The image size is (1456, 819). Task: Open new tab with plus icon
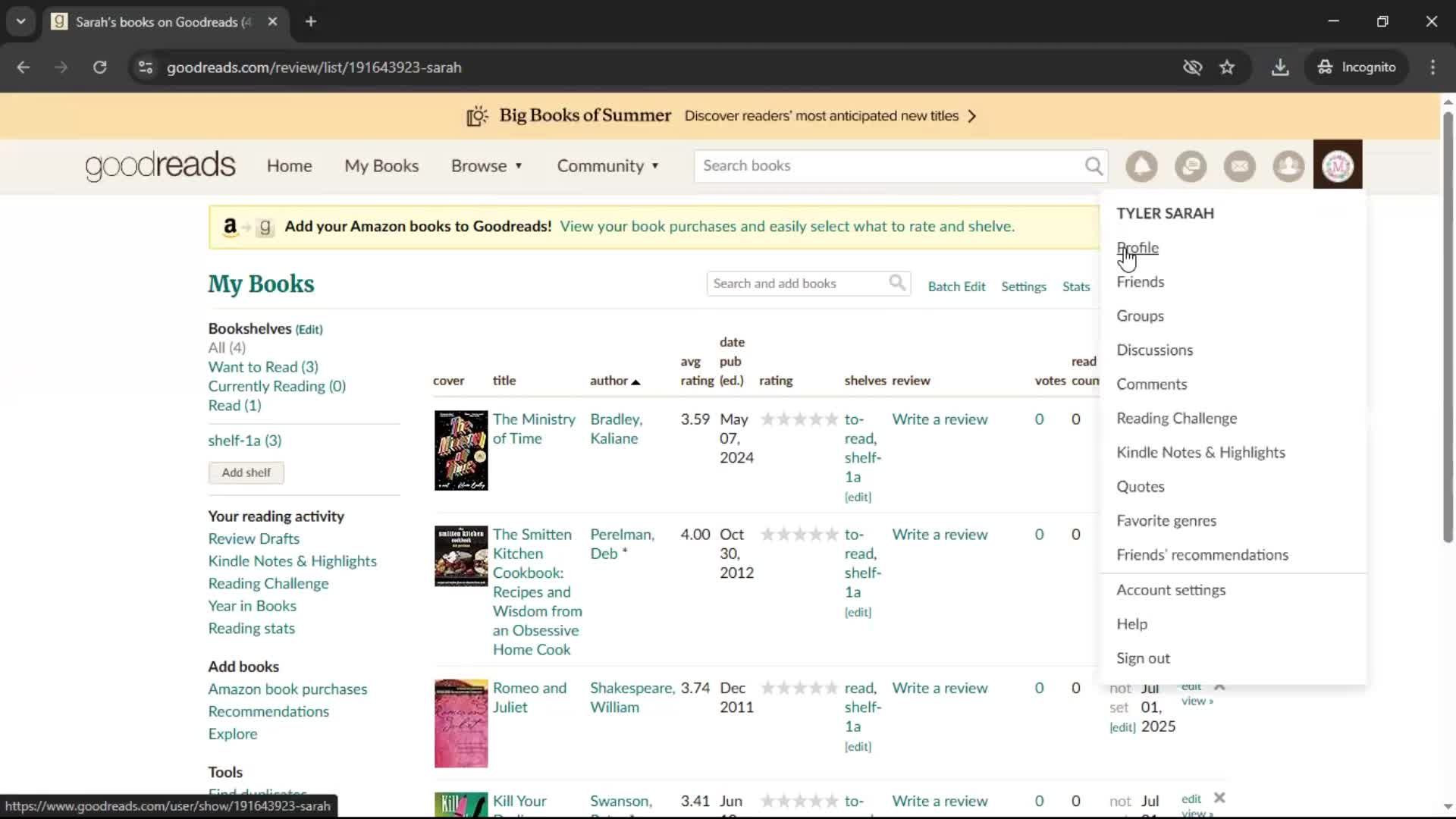click(311, 21)
